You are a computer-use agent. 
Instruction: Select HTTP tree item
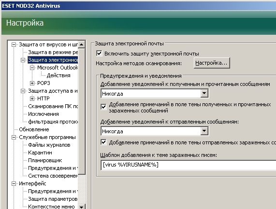click(44, 98)
